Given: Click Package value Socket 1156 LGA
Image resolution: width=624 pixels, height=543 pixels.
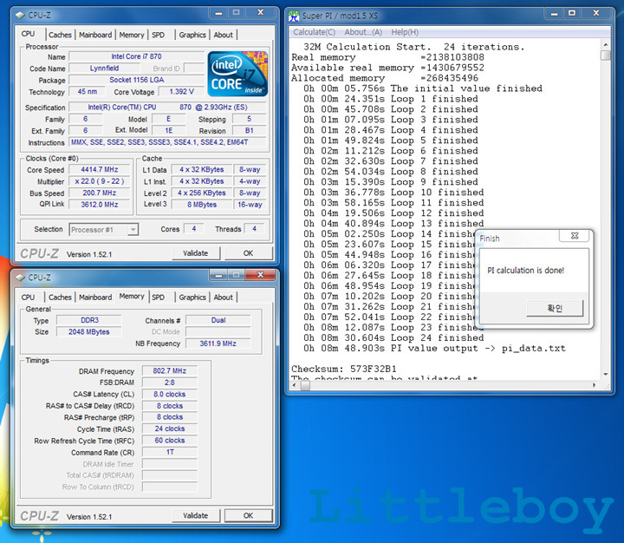Looking at the screenshot, I should click(137, 80).
